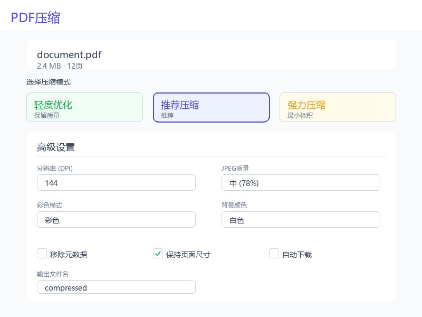This screenshot has width=422, height=317.
Task: Pick the 强力压缩 minimum size mode
Action: [338, 107]
